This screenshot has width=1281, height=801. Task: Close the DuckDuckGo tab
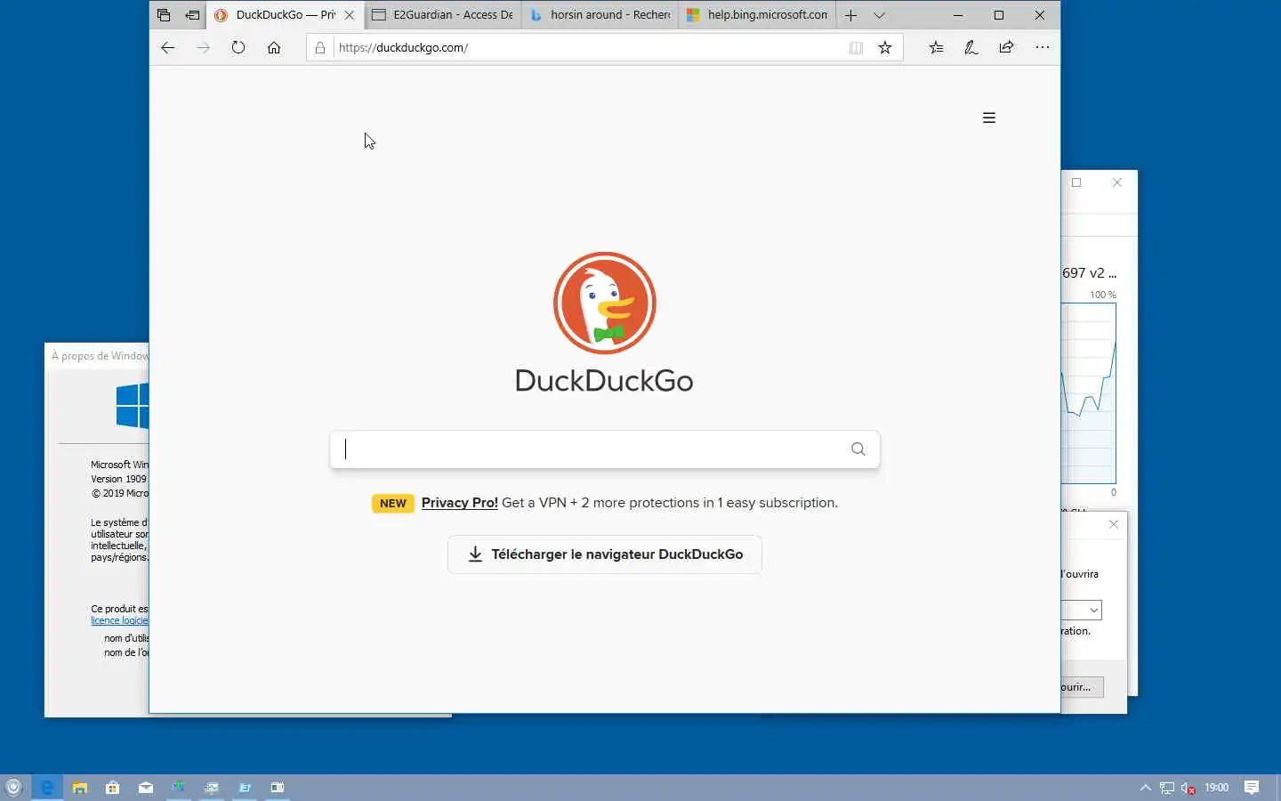coord(350,15)
